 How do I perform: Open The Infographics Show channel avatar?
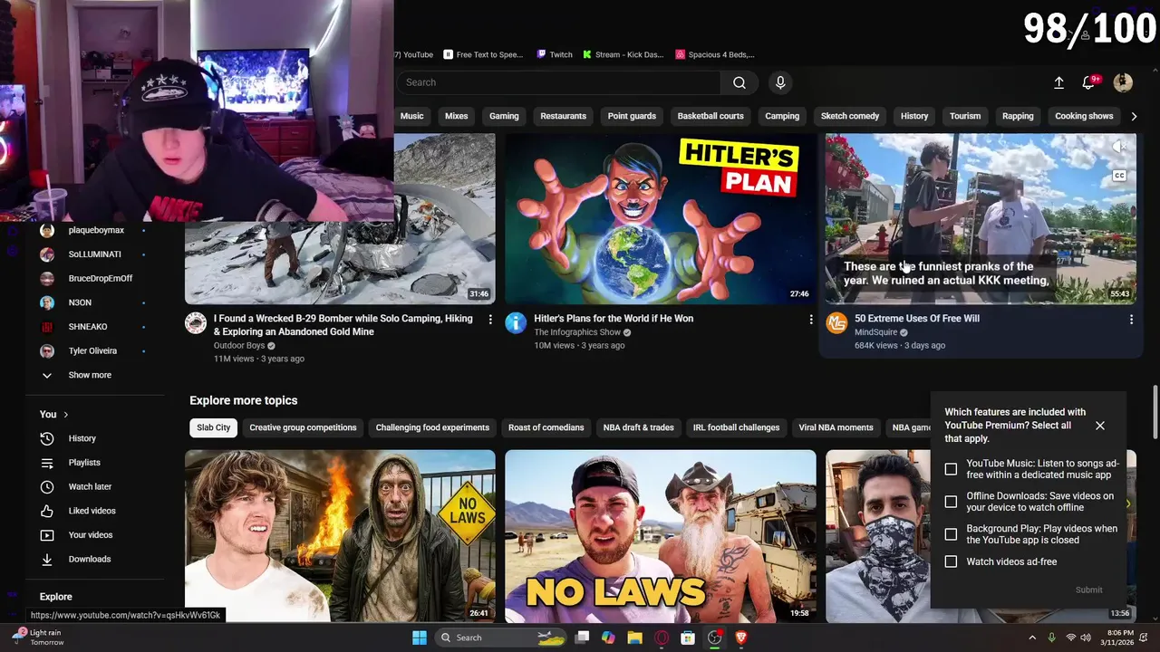pyautogui.click(x=516, y=323)
